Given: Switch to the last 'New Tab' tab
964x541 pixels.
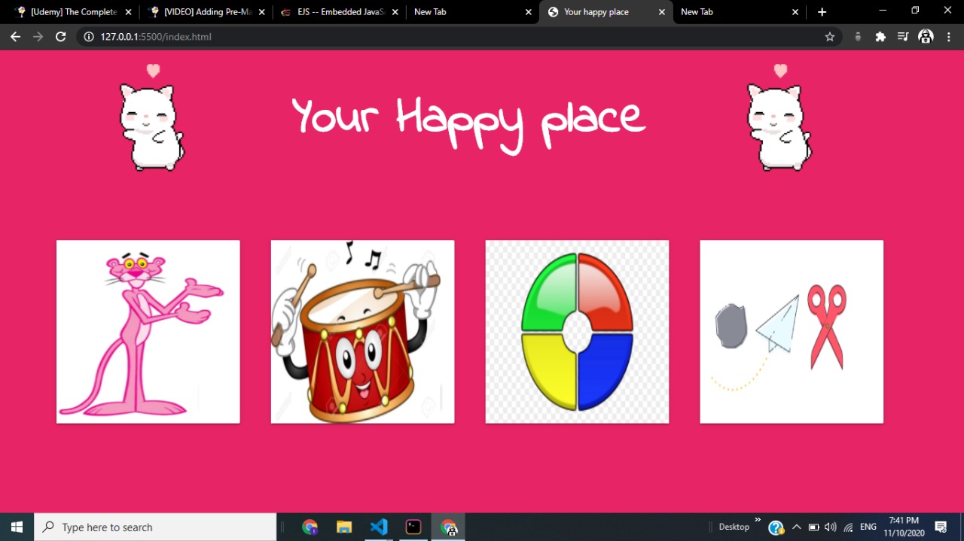Looking at the screenshot, I should [740, 12].
